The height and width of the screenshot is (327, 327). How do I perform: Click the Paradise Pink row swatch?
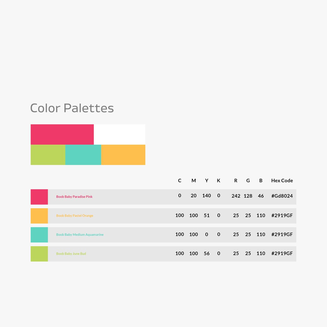(x=39, y=197)
